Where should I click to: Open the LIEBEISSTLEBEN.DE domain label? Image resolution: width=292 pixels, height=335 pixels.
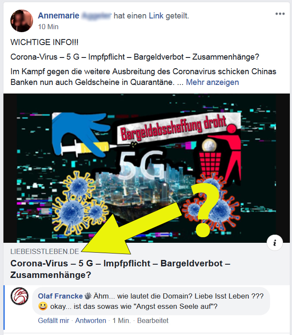pos(45,251)
